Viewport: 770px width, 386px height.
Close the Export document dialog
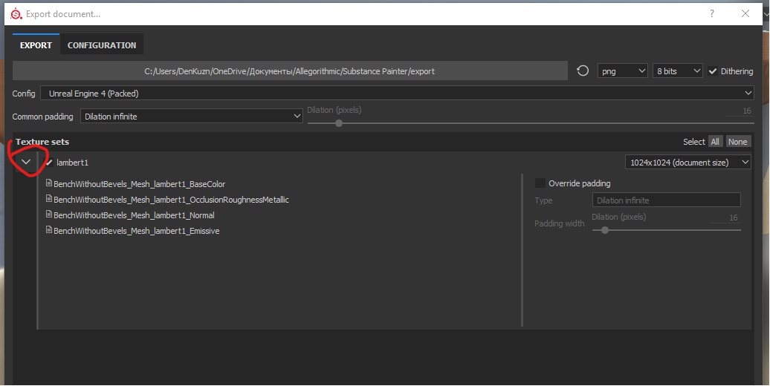[745, 14]
